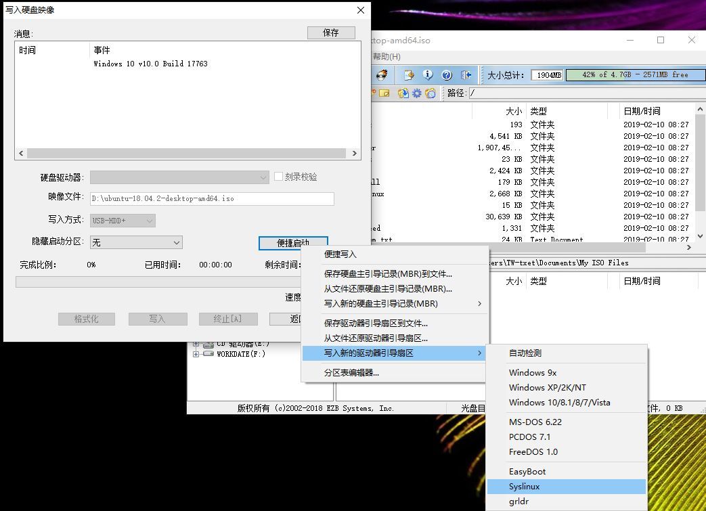This screenshot has width=706, height=511.
Task: Open the 硬盘驱动器 dropdown list
Action: tap(179, 177)
